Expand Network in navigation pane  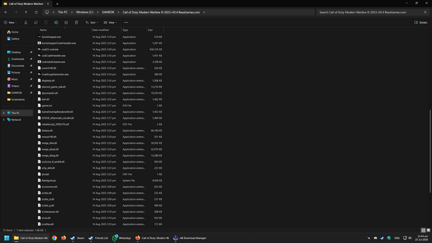coord(4,119)
